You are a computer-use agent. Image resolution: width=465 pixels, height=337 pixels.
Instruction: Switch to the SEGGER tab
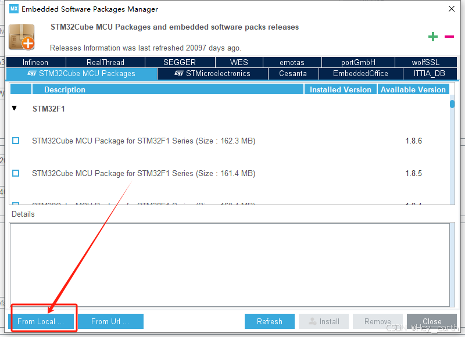tap(180, 62)
